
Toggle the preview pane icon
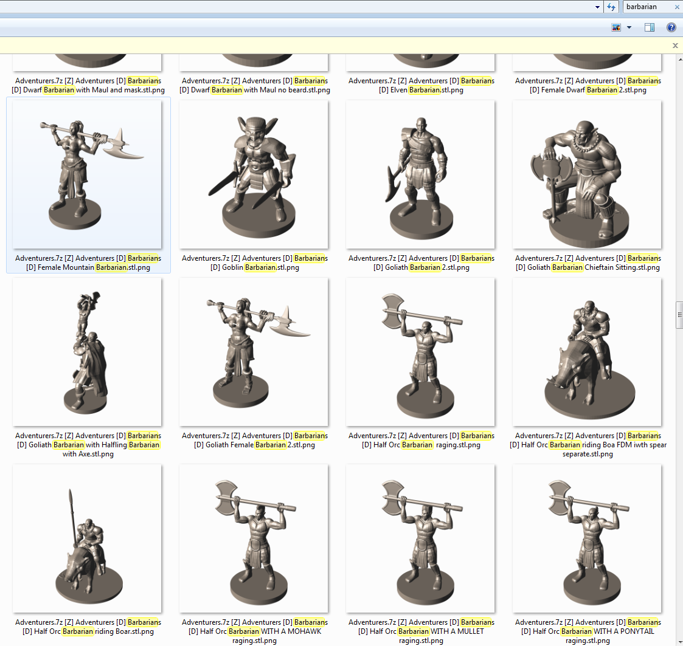coord(649,27)
